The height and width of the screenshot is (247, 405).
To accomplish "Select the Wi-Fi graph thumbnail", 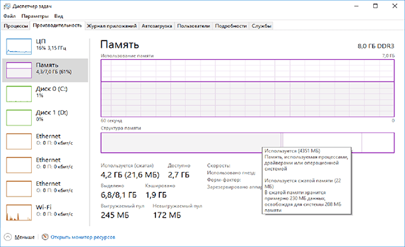I will tap(19, 212).
